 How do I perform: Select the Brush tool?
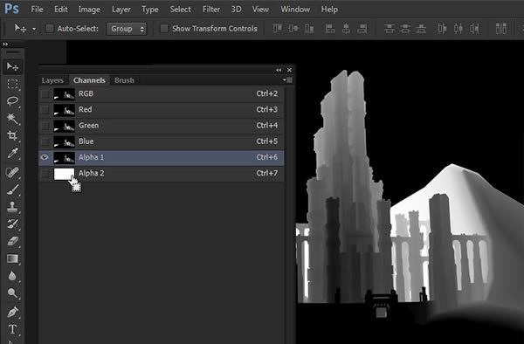[x=13, y=189]
